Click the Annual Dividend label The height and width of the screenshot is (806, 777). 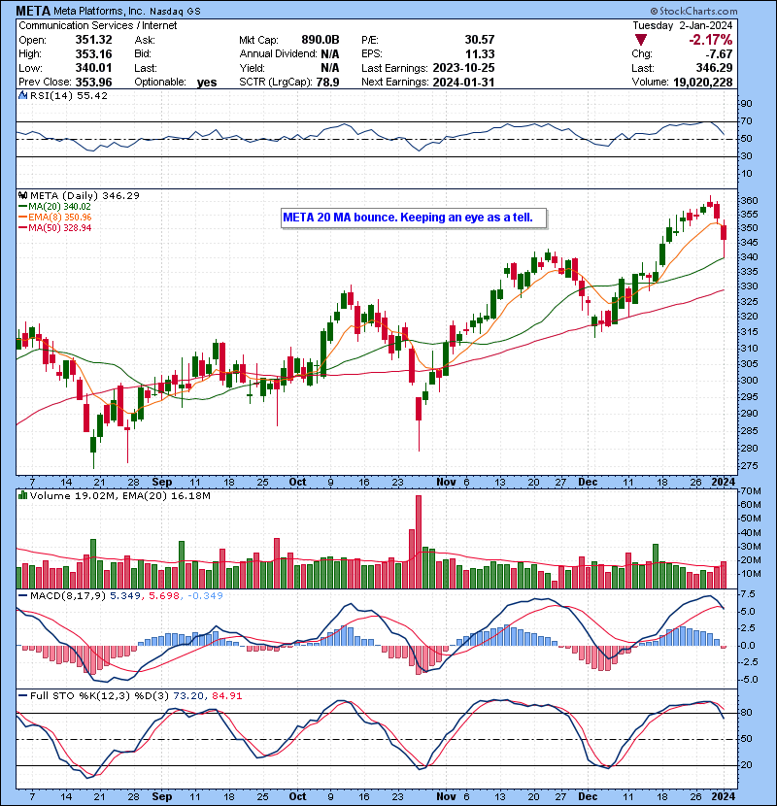(x=278, y=54)
